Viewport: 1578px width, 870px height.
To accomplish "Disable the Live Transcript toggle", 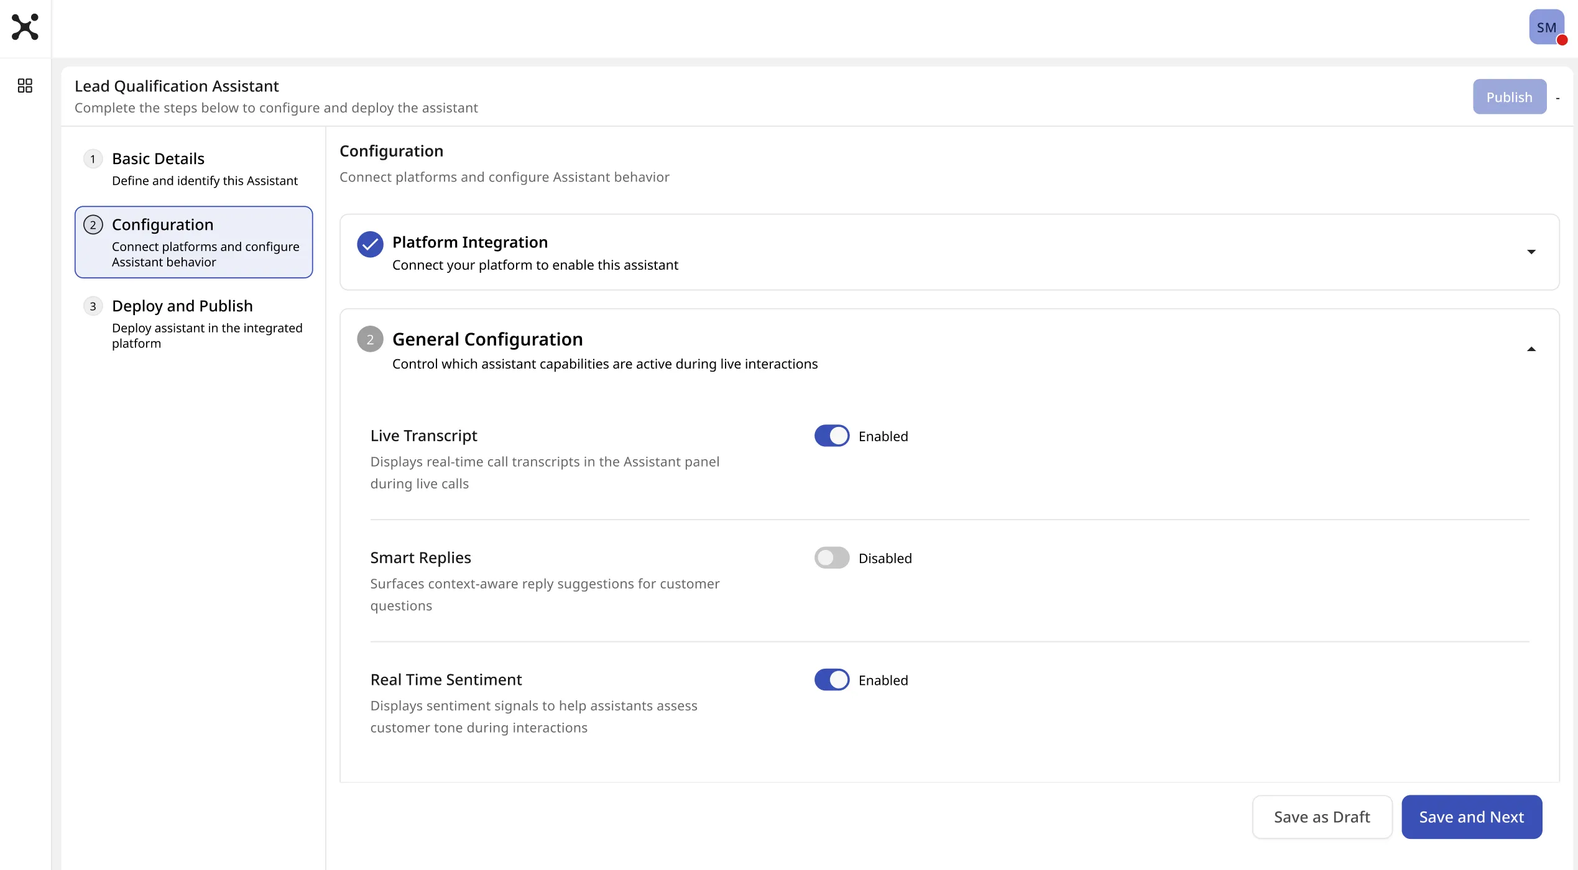I will click(x=832, y=436).
